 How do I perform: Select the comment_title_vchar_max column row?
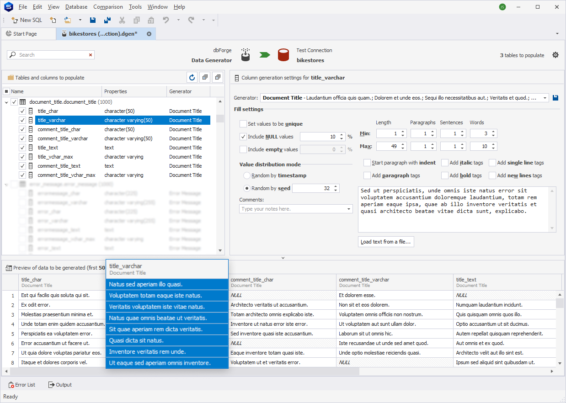pos(123,175)
